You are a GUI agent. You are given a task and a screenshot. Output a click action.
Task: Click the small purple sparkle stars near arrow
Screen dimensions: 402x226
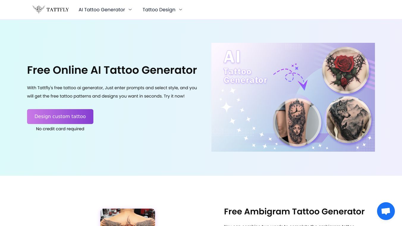tap(295, 67)
